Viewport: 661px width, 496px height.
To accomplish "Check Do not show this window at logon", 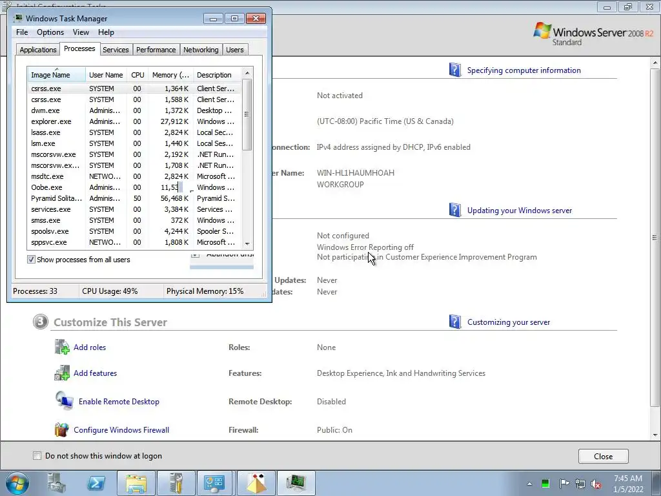I will [37, 455].
